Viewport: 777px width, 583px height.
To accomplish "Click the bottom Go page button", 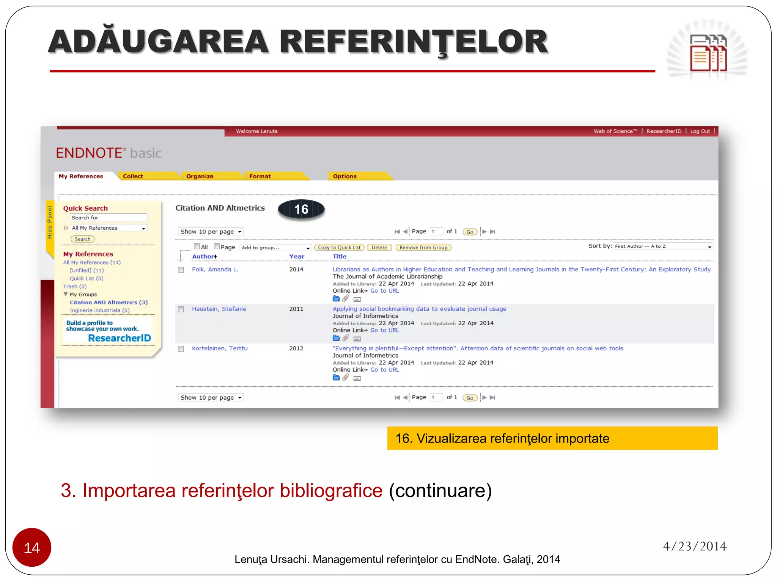I will click(470, 398).
